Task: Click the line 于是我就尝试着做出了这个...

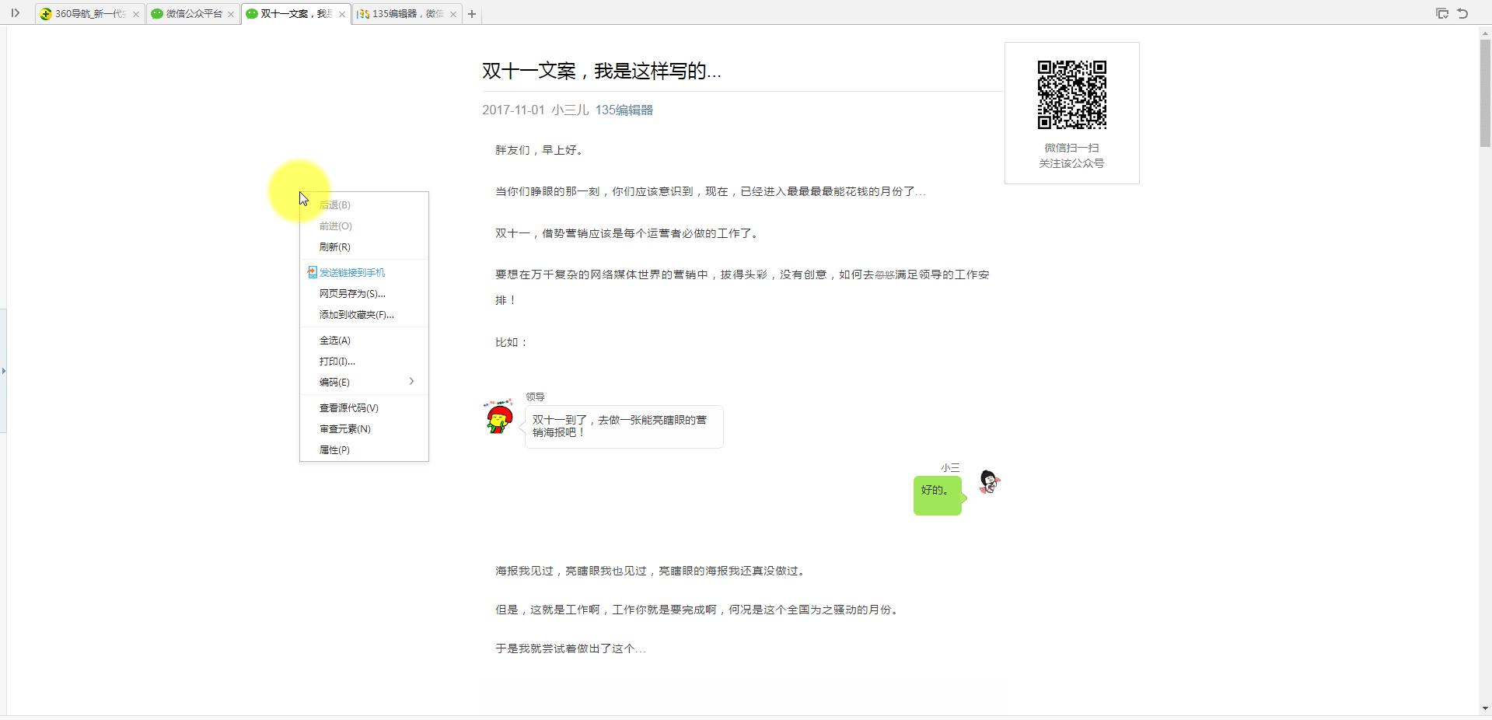Action: pos(571,648)
